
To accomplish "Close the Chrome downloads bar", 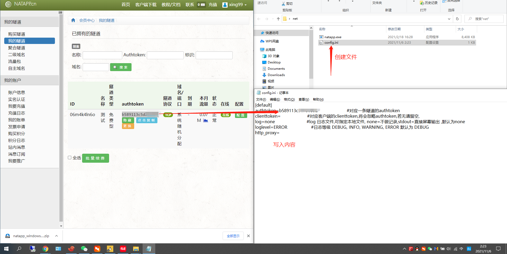I will pyautogui.click(x=248, y=236).
